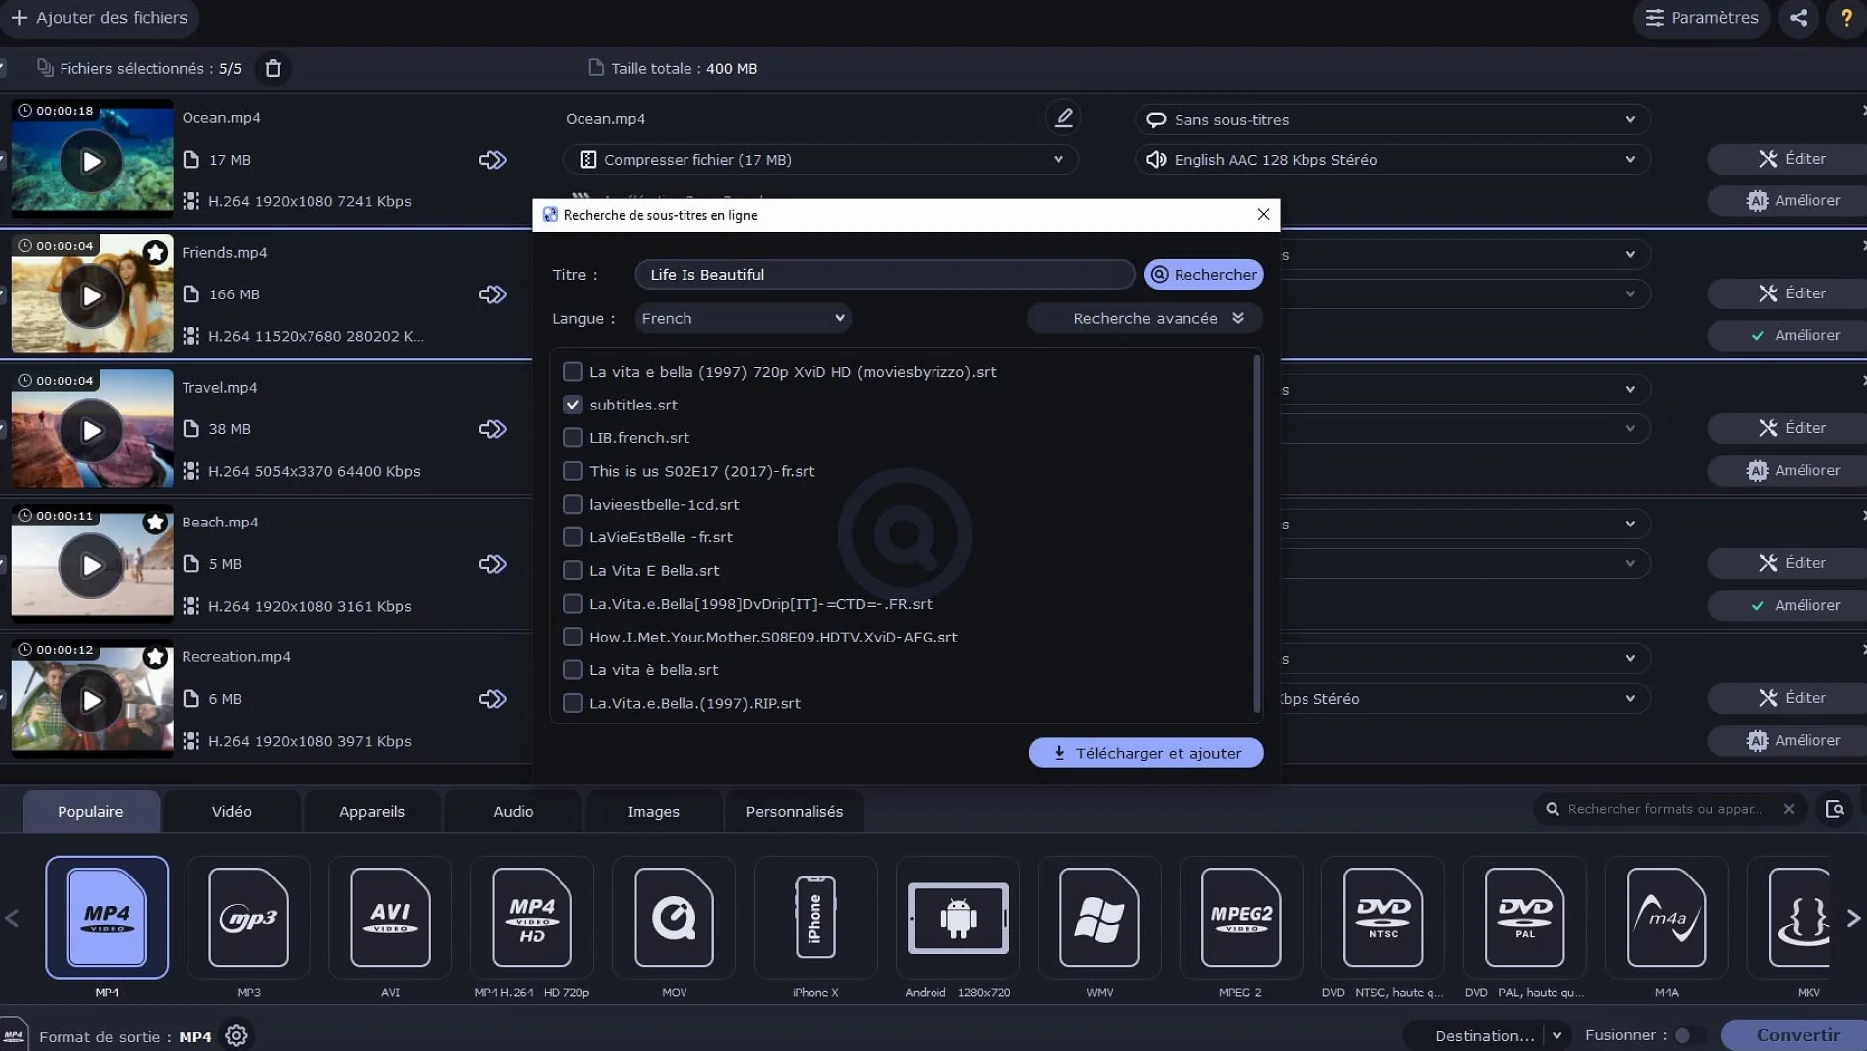Screen dimensions: 1867x1051
Task: Select the DVD PAL format icon
Action: click(1525, 917)
